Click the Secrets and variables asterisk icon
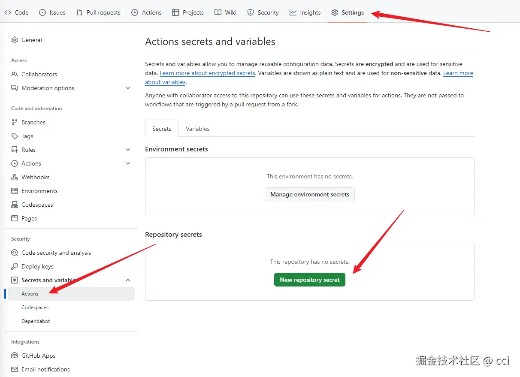 point(15,280)
